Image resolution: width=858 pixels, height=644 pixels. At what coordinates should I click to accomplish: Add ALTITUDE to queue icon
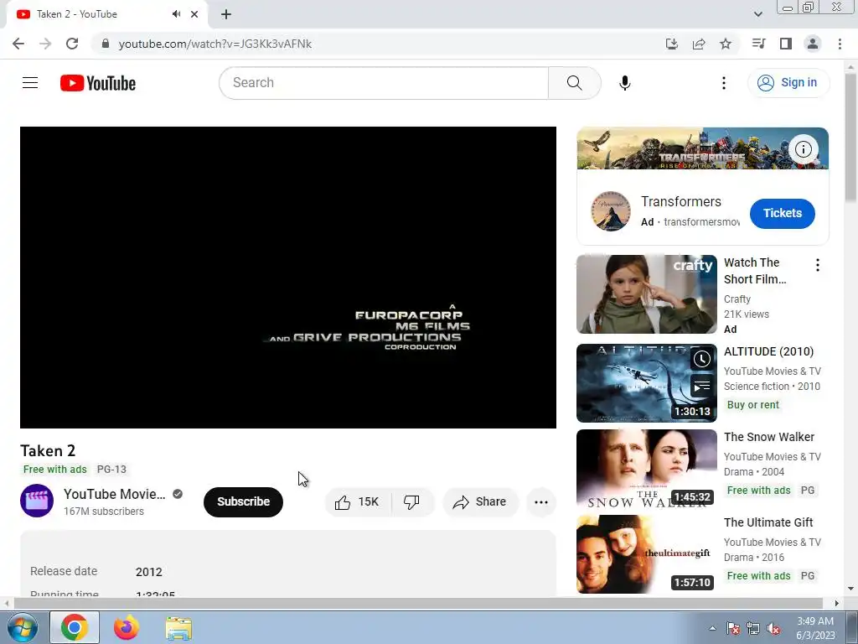click(x=702, y=386)
